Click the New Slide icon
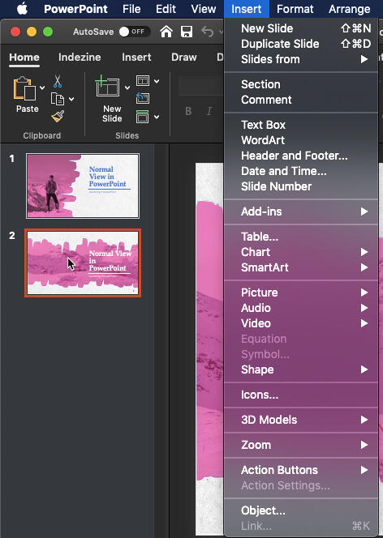The height and width of the screenshot is (538, 383). (107, 86)
